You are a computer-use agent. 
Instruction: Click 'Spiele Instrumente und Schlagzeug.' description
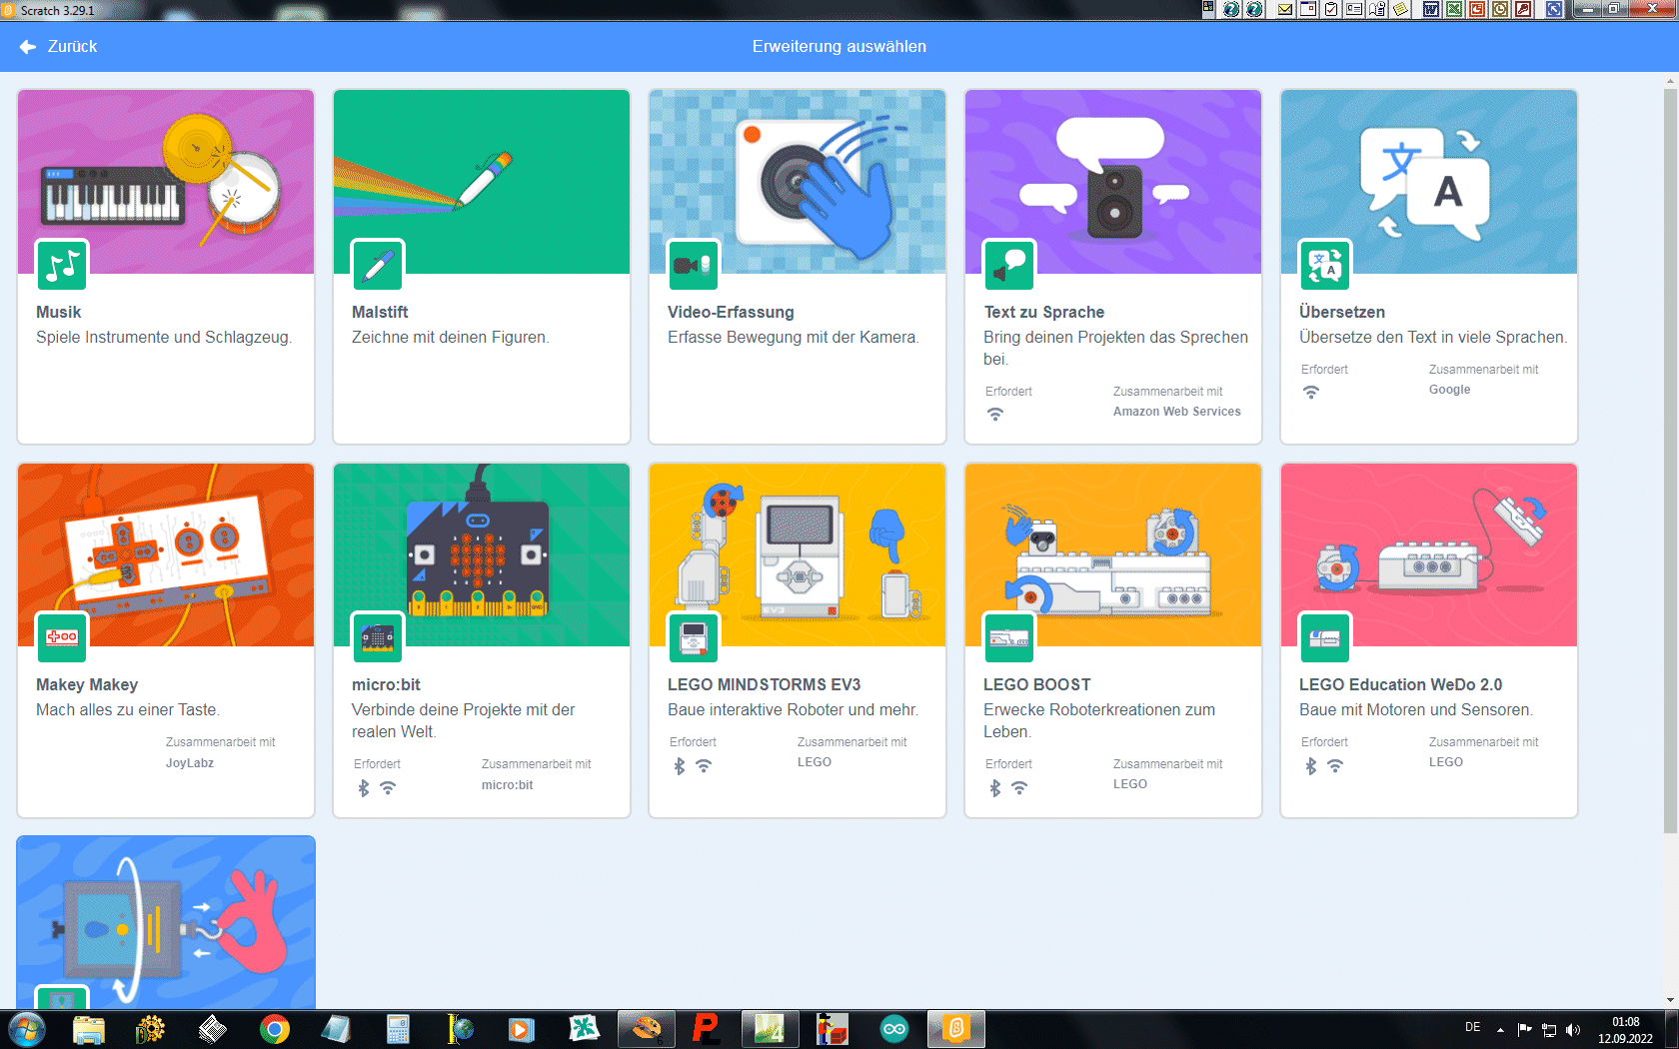pyautogui.click(x=164, y=338)
